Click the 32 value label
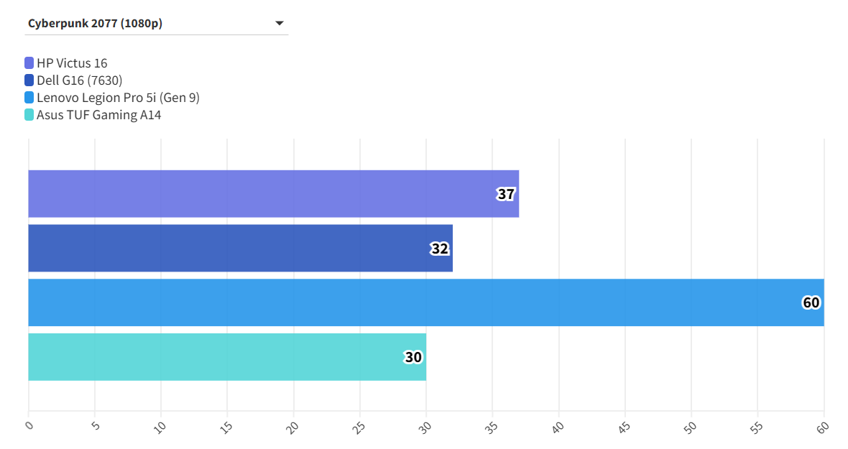This screenshot has width=848, height=449. click(x=440, y=249)
